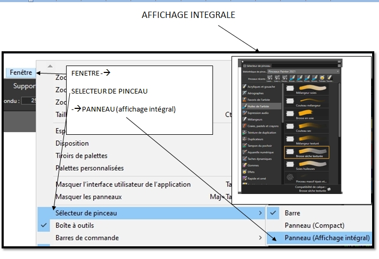The height and width of the screenshot is (259, 379).
Task: Select the Mélangeur texturé variant
Action: click(x=307, y=140)
